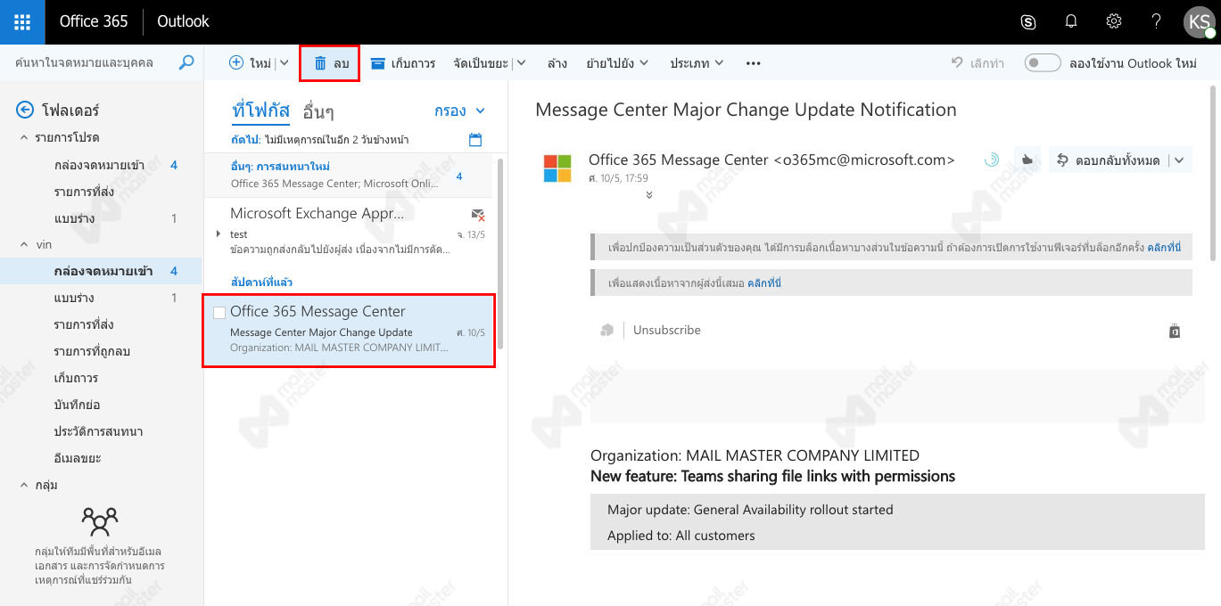Collapse the vin account tree
The image size is (1221, 606).
pyautogui.click(x=24, y=244)
